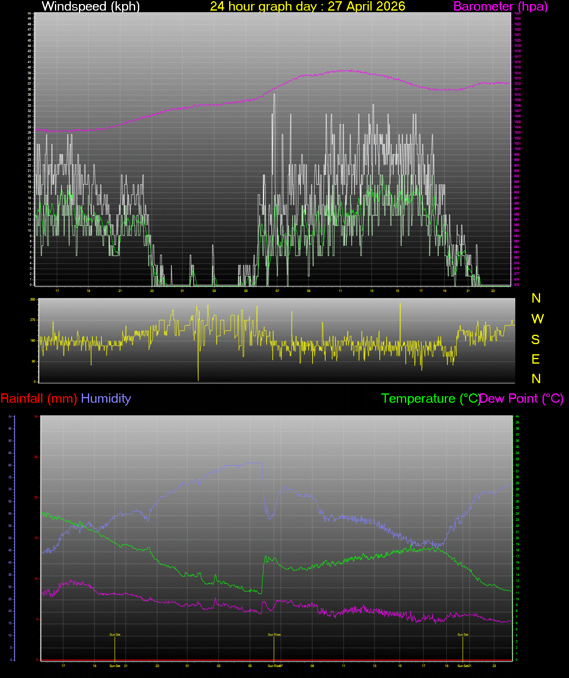Click the '270' wind direction axis value
This screenshot has height=678, width=569.
coord(33,320)
